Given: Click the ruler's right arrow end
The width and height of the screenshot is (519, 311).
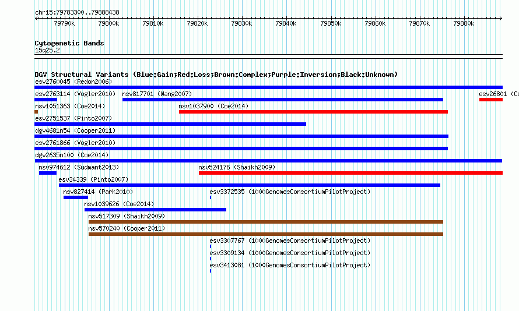Looking at the screenshot, I should [x=501, y=19].
